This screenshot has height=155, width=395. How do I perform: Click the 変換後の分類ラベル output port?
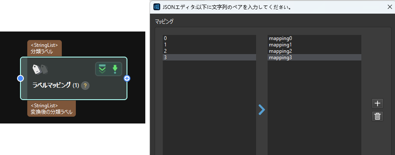click(x=52, y=109)
